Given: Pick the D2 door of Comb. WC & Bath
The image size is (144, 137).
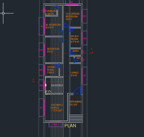Looking at the screenshot, I should pyautogui.click(x=56, y=8).
